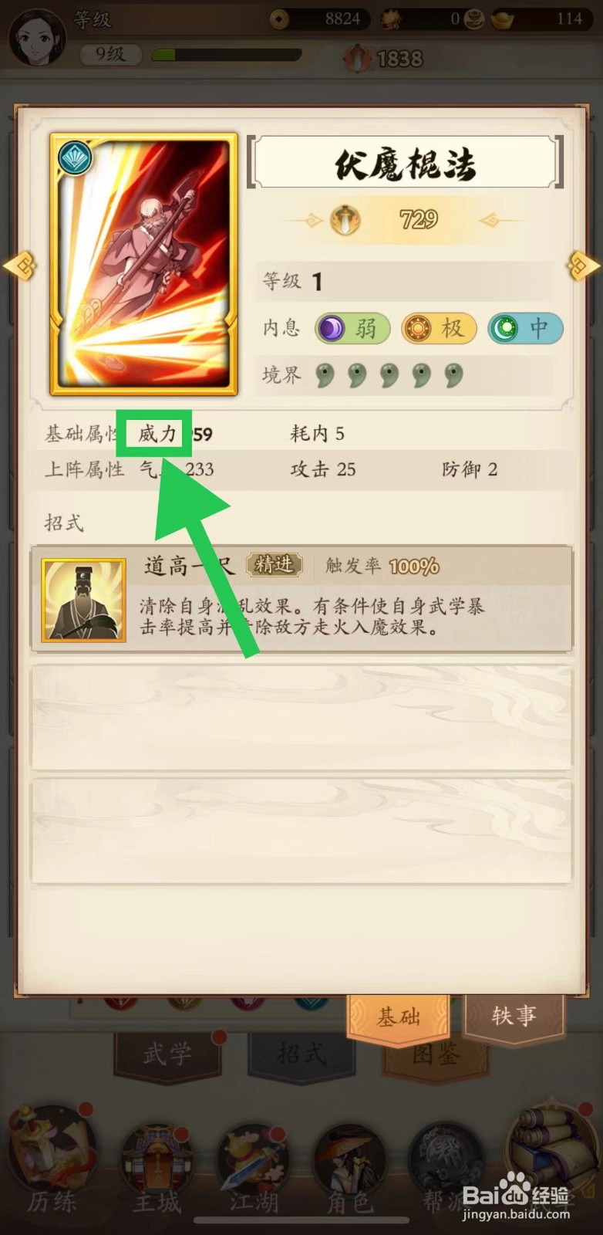Screen dimensions: 603x1235
Task: Click the 伏魔棍法 card artwork
Action: [143, 263]
